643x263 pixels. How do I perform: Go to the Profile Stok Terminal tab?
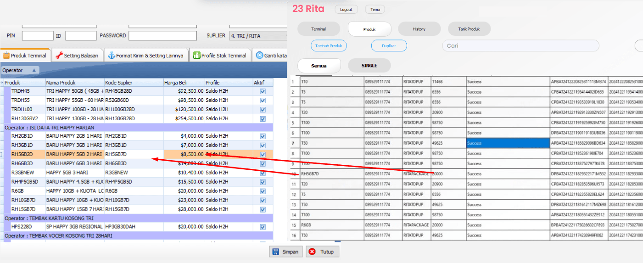coord(220,56)
